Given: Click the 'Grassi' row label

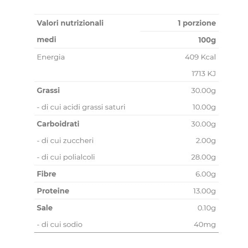Looking at the screenshot, I should pos(48,90).
